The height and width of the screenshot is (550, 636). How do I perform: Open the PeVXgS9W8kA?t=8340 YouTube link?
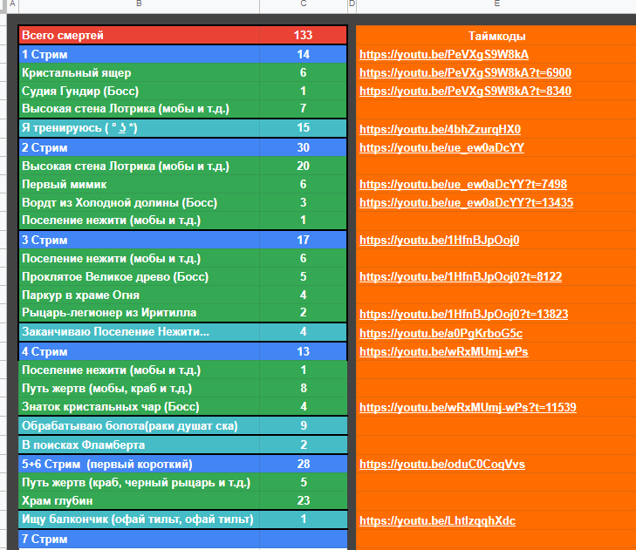[465, 92]
